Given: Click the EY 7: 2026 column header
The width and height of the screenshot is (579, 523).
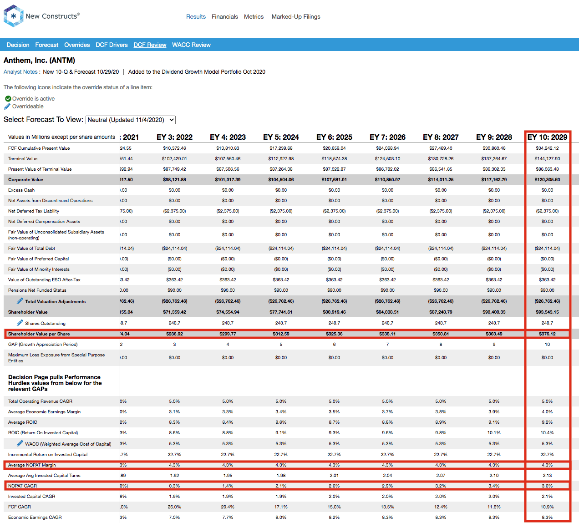Looking at the screenshot, I should (387, 137).
